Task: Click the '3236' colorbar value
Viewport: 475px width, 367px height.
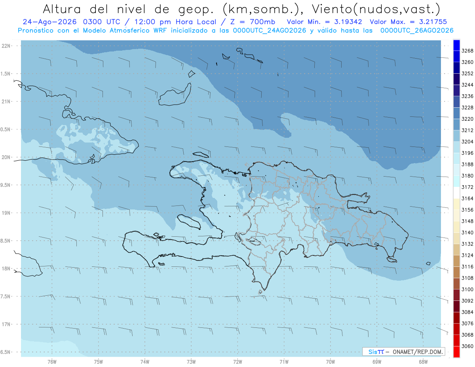Action: coord(467,96)
